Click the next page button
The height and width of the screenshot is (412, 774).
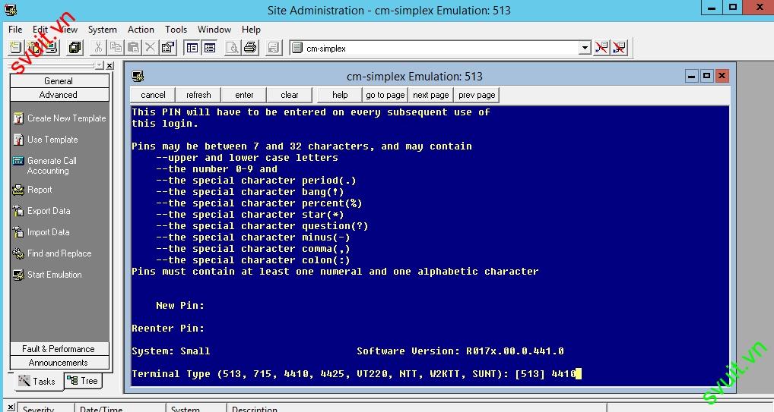(x=430, y=95)
